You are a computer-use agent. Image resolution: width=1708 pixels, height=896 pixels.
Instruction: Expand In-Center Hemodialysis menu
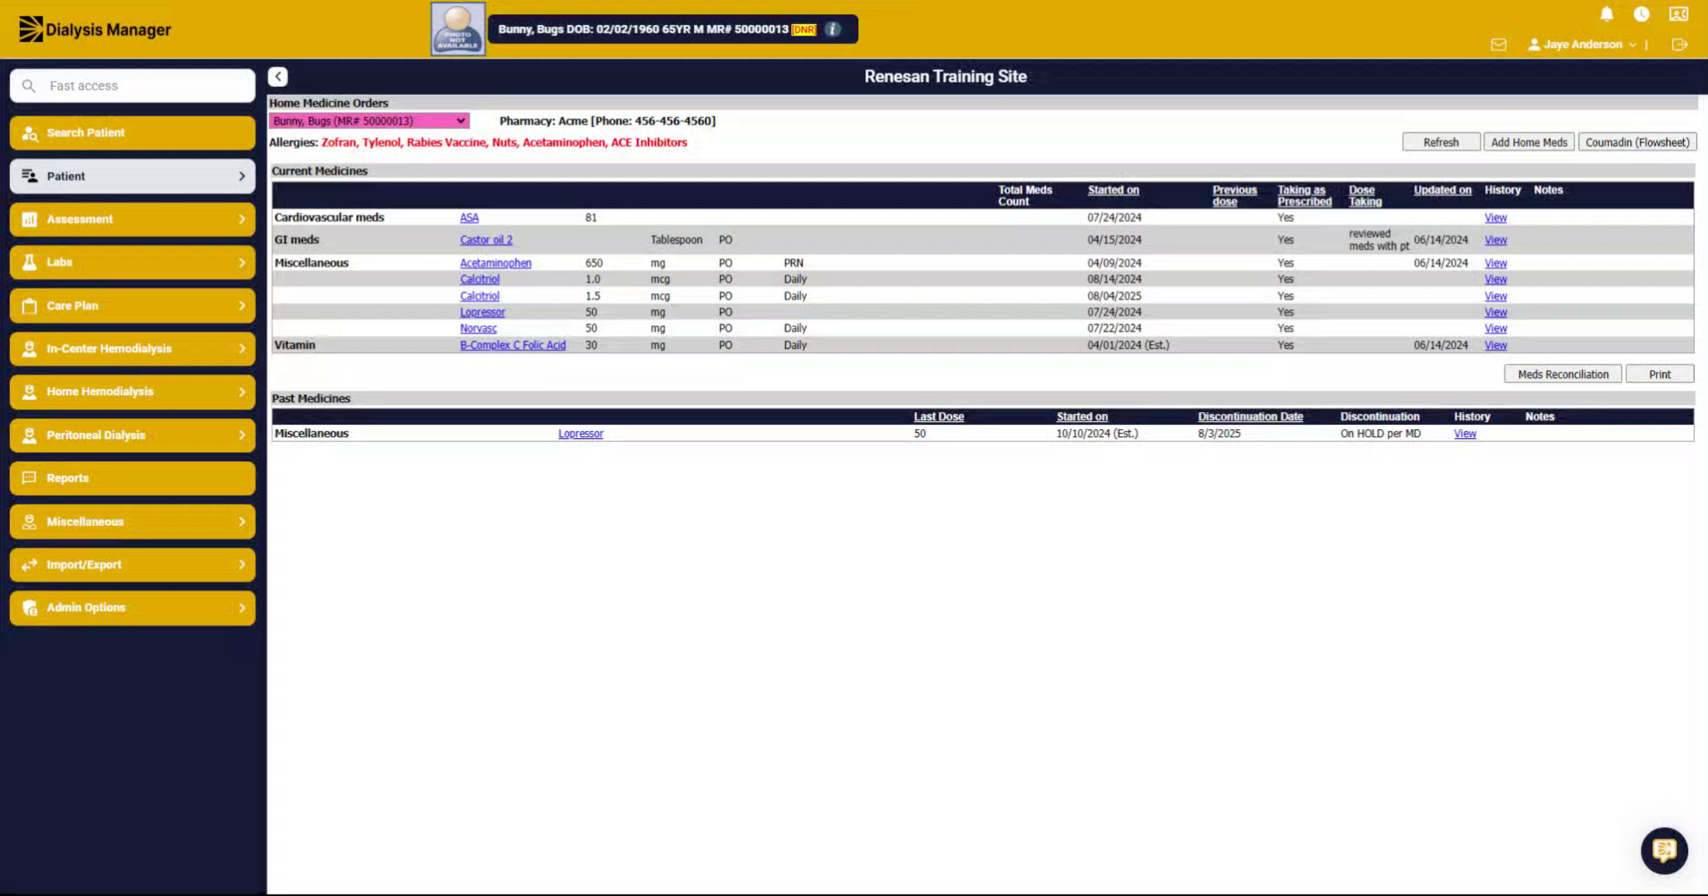click(132, 349)
